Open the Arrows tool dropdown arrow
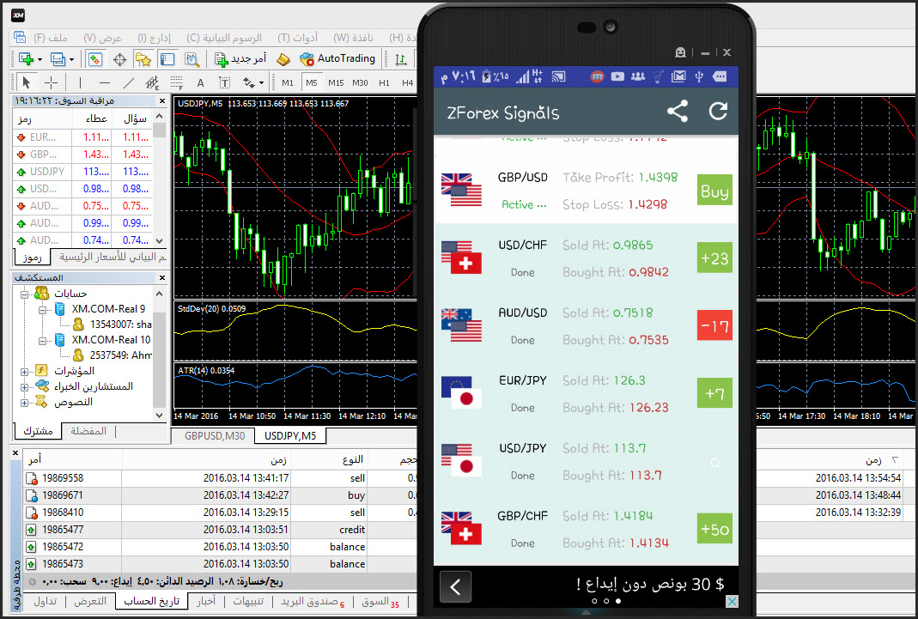Screen dimensions: 918x619 261,83
